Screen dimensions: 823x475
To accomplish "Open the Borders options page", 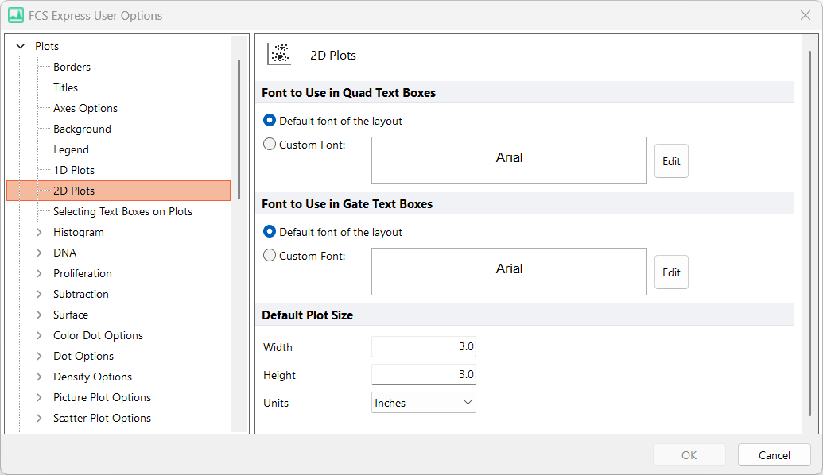I will [x=72, y=67].
